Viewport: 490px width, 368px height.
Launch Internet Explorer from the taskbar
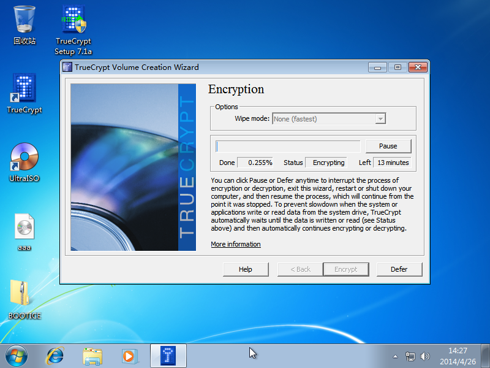point(55,356)
